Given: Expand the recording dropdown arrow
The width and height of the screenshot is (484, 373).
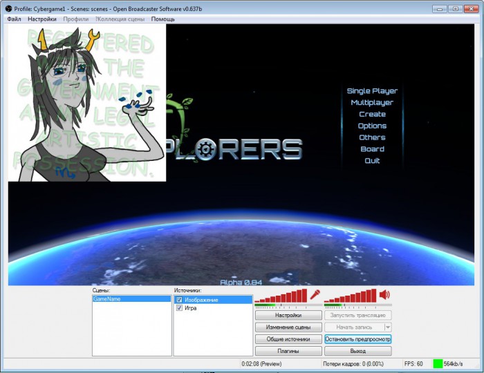Looking at the screenshot, I should pos(387,327).
